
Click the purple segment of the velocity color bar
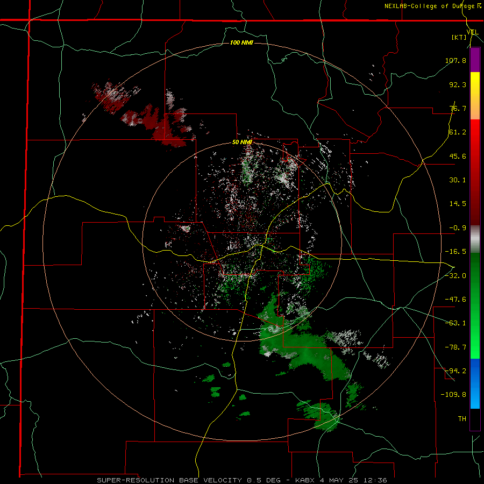point(475,60)
